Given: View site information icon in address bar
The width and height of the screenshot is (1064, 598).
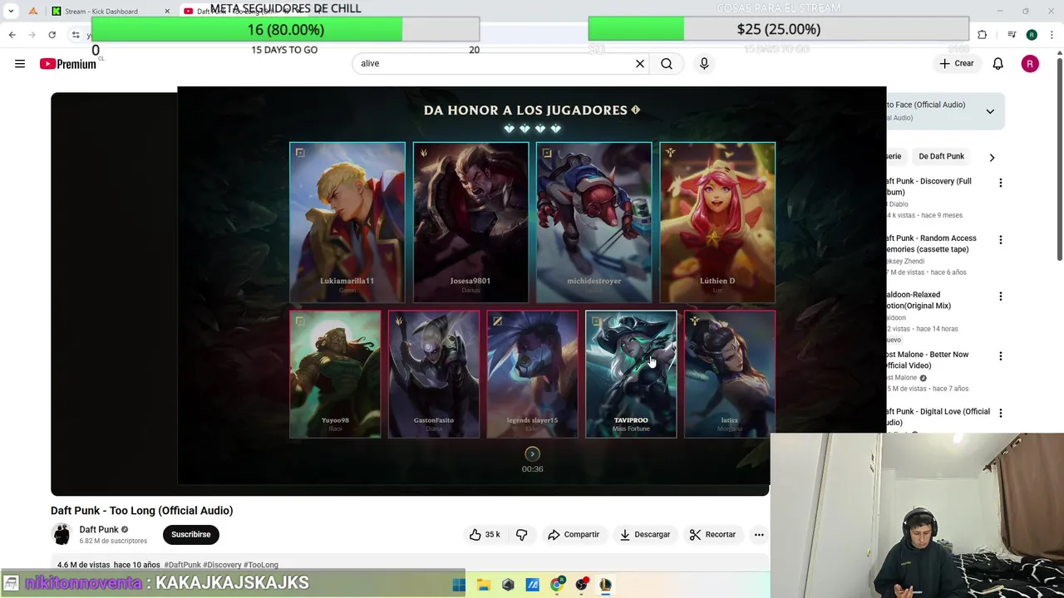Looking at the screenshot, I should pyautogui.click(x=76, y=35).
